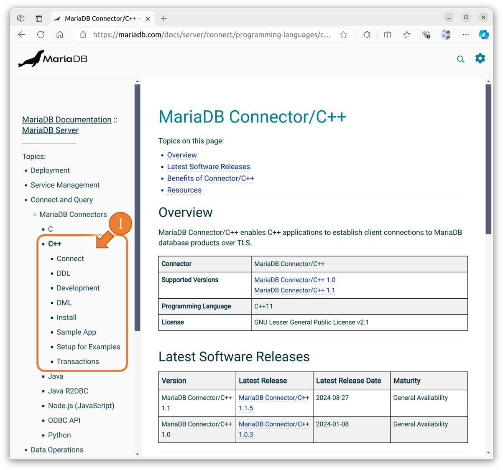Open the Node.js (JavaScript) item
Viewport: 503px width, 470px height.
(x=81, y=406)
